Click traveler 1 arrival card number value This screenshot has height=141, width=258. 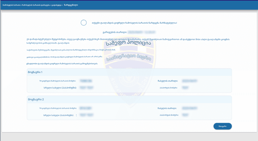pos(86,81)
